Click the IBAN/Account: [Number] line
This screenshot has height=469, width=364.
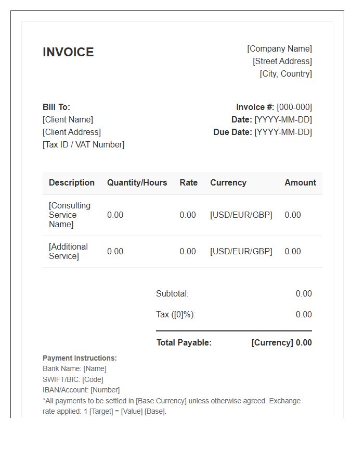(x=81, y=390)
